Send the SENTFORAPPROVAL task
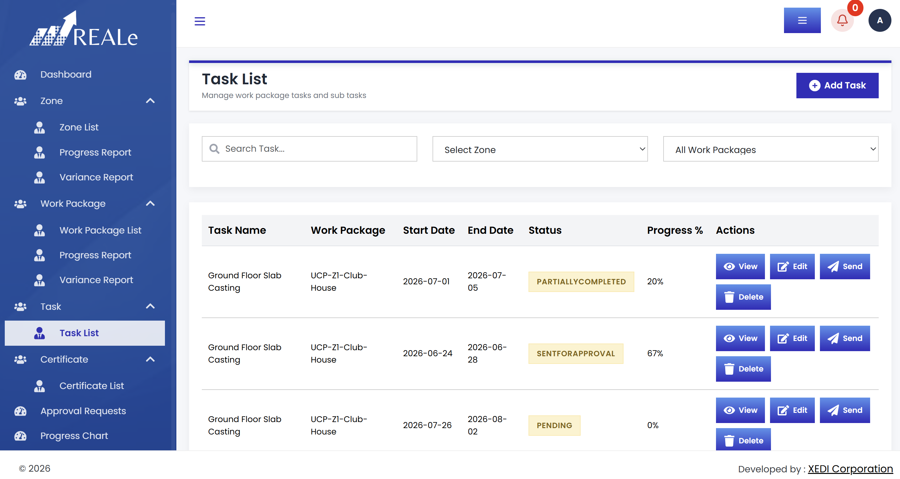 pos(845,339)
